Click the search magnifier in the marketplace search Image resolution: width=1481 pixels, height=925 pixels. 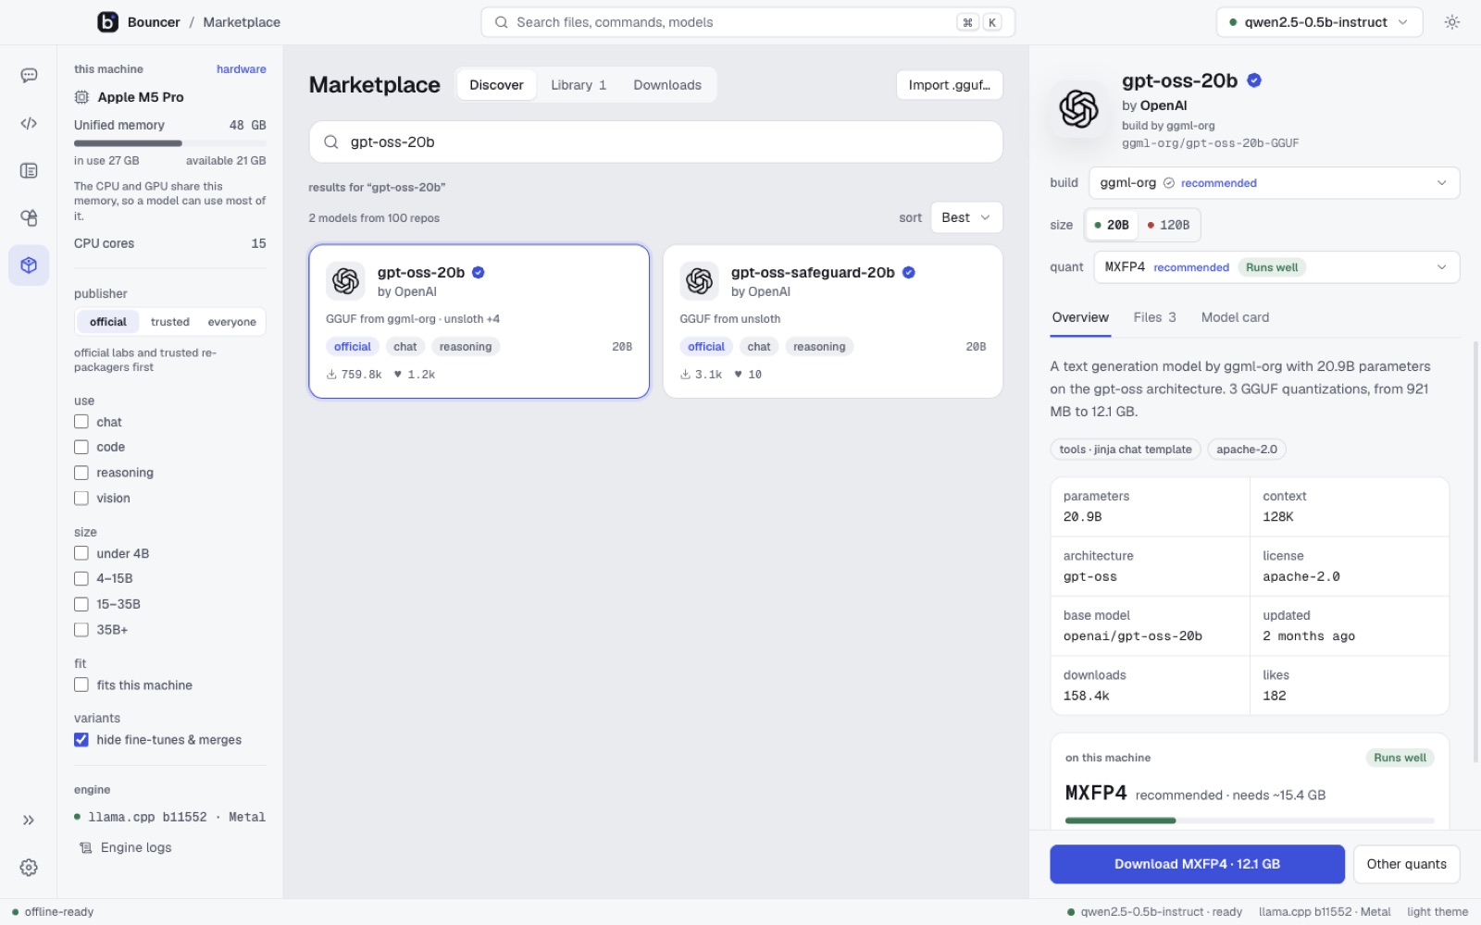(330, 142)
